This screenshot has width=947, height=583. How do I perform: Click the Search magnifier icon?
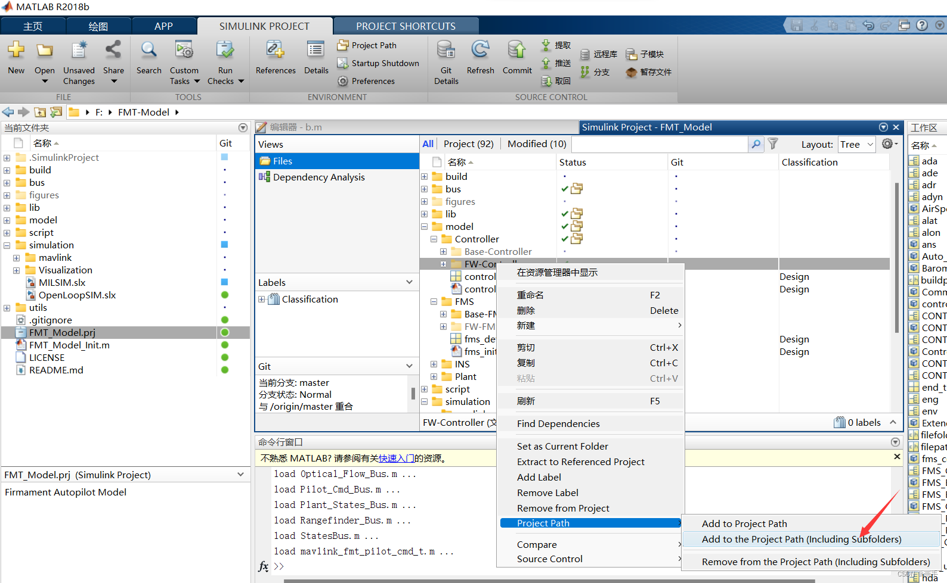[148, 50]
